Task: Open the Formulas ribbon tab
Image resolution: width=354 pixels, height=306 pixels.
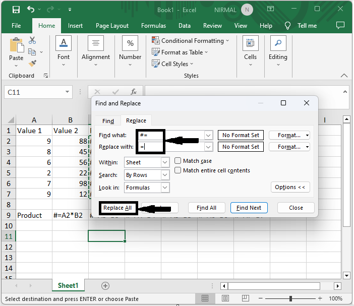Action: (153, 26)
